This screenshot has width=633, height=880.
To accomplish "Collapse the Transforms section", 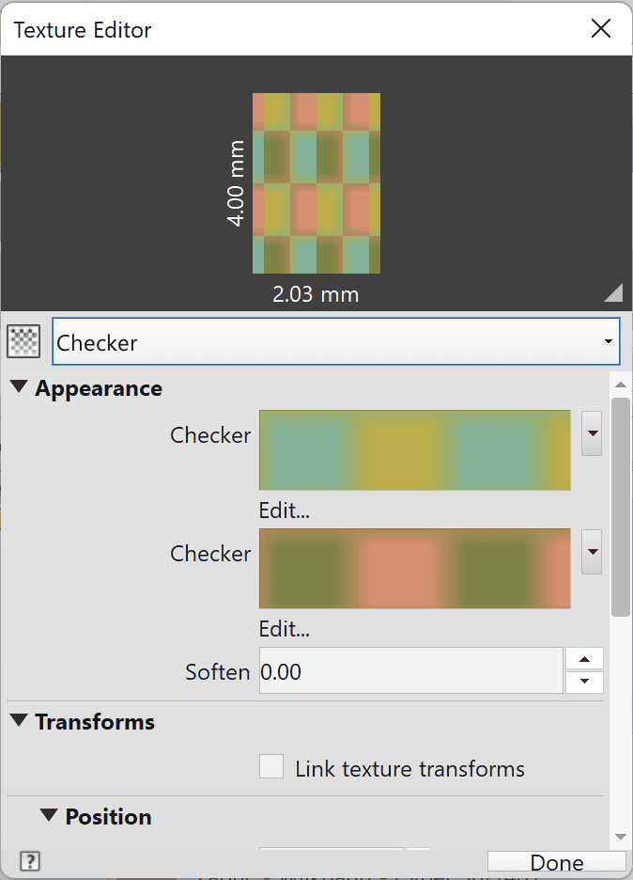I will point(21,722).
